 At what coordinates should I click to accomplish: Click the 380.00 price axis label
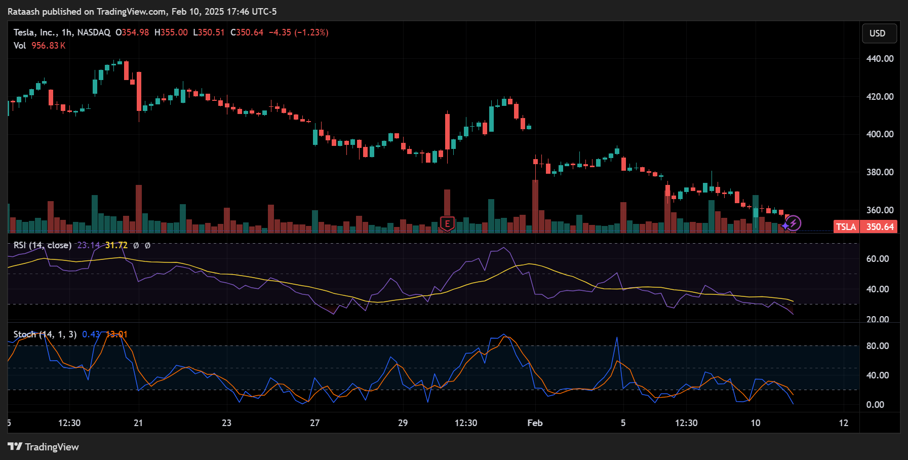pyautogui.click(x=880, y=172)
